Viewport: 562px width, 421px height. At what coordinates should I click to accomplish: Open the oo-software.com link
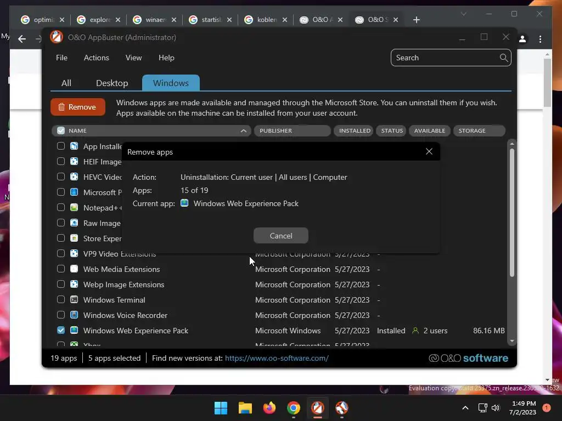pyautogui.click(x=277, y=358)
